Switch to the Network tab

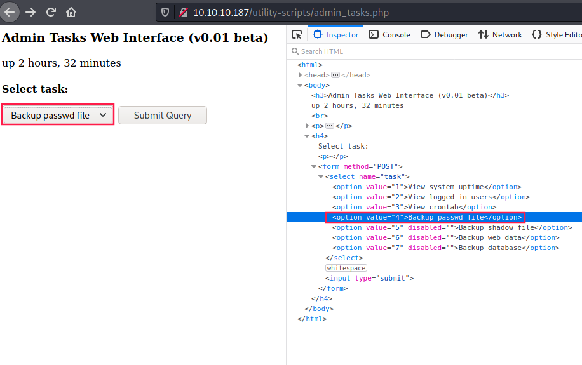500,35
